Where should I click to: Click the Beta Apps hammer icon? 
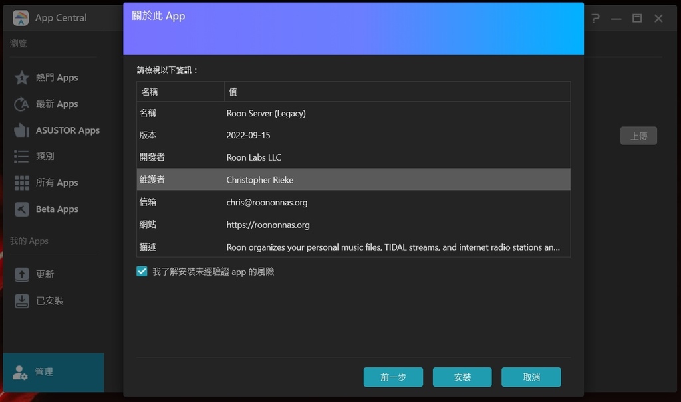21,209
